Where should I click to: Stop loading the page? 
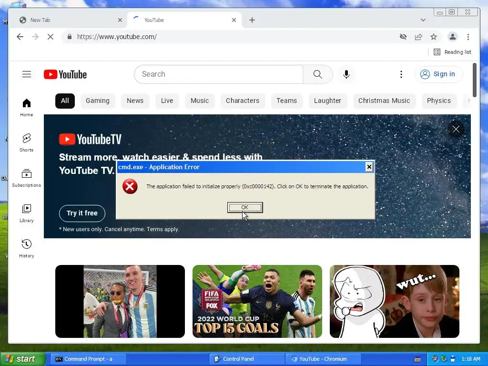51,37
